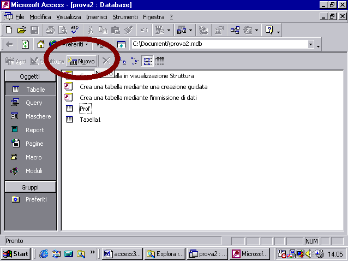This screenshot has height=261, width=348.
Task: Select 'Crea una tabella mediante l'immissione di dati'
Action: click(130, 98)
